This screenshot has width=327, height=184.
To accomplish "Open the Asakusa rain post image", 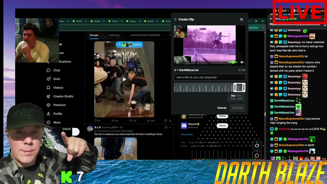I will (x=115, y=149).
